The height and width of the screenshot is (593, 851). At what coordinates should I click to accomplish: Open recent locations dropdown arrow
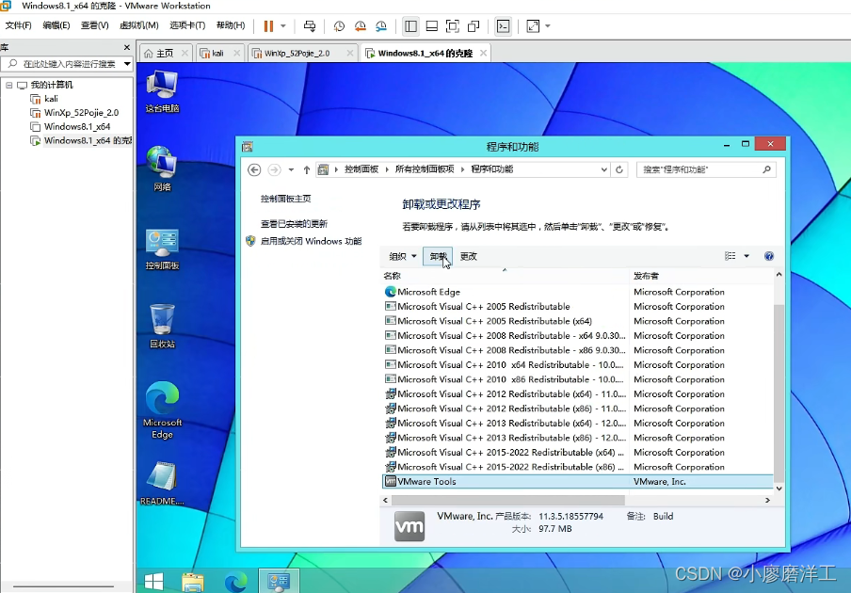click(292, 169)
